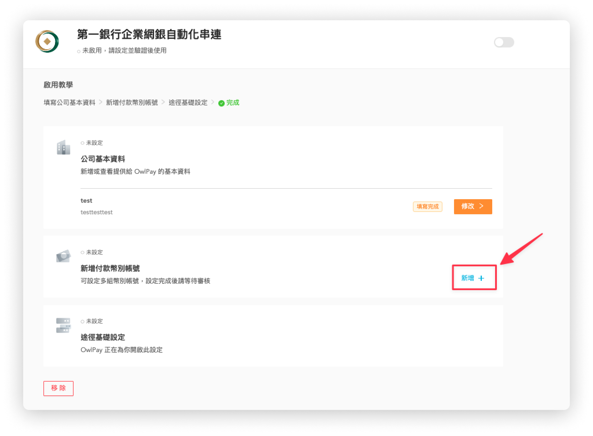Click the 'testtesttest' description text
Image resolution: width=593 pixels, height=436 pixels.
[96, 212]
